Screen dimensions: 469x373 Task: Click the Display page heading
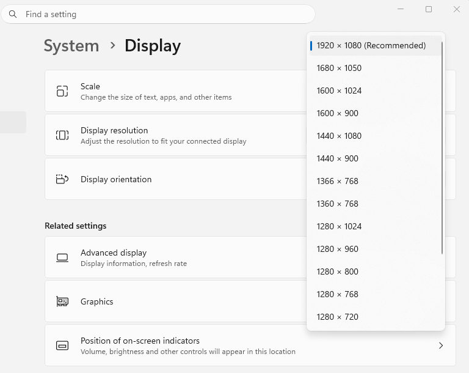[153, 46]
